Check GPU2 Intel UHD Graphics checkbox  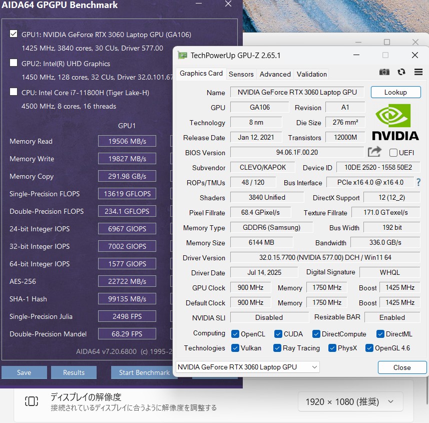coord(14,63)
